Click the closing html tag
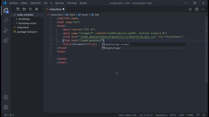 (x=62, y=62)
